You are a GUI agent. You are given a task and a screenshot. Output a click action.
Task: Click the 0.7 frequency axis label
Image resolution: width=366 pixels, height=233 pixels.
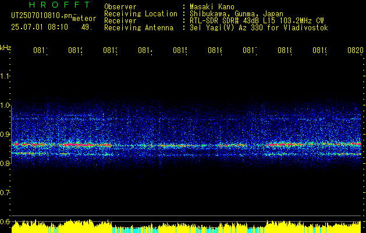(6, 193)
